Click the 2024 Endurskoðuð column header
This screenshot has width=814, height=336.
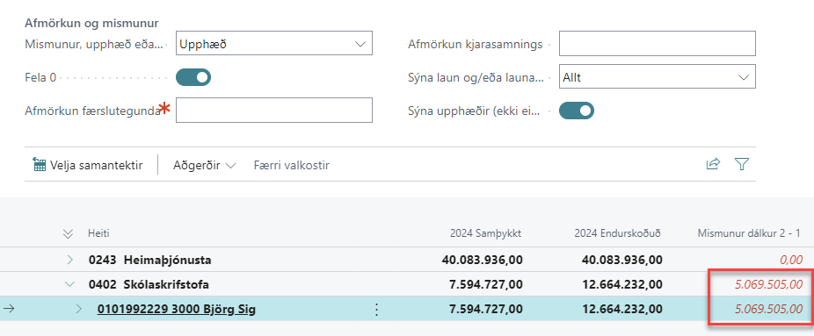(x=617, y=233)
